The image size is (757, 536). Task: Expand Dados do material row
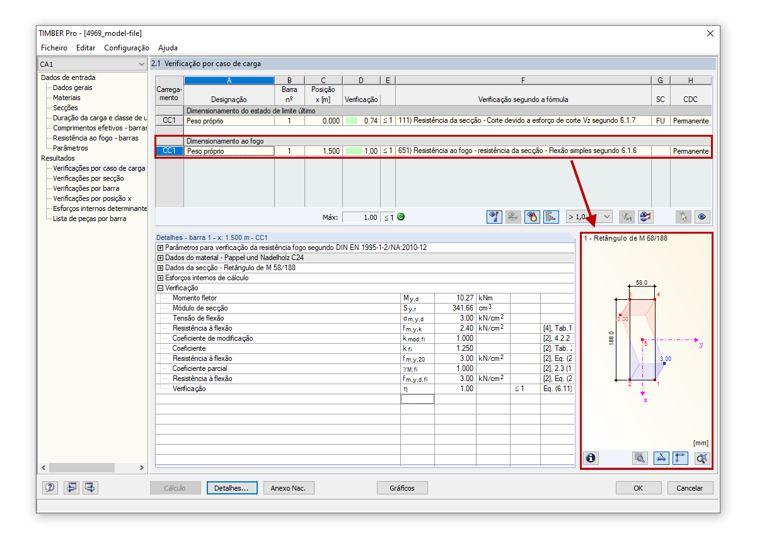(x=160, y=258)
